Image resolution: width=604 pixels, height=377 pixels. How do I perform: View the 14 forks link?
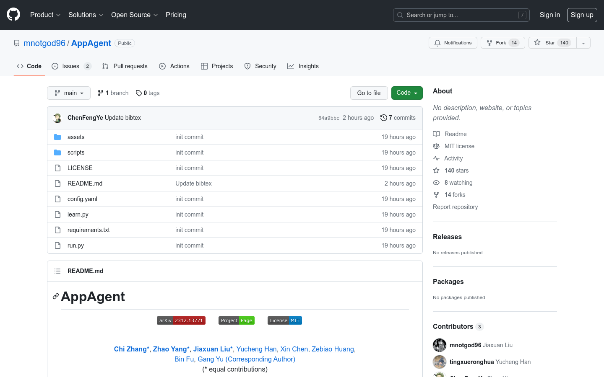pyautogui.click(x=449, y=195)
